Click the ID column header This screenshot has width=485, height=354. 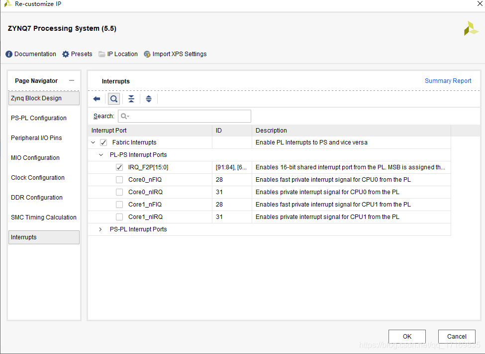tap(232, 131)
